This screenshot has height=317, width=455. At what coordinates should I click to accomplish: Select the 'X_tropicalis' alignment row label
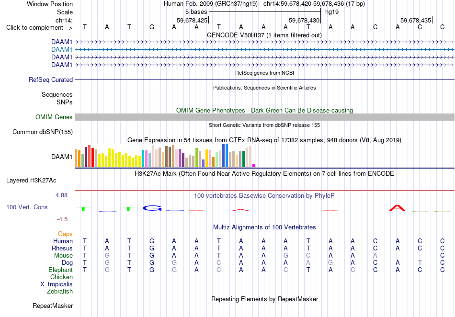(57, 284)
